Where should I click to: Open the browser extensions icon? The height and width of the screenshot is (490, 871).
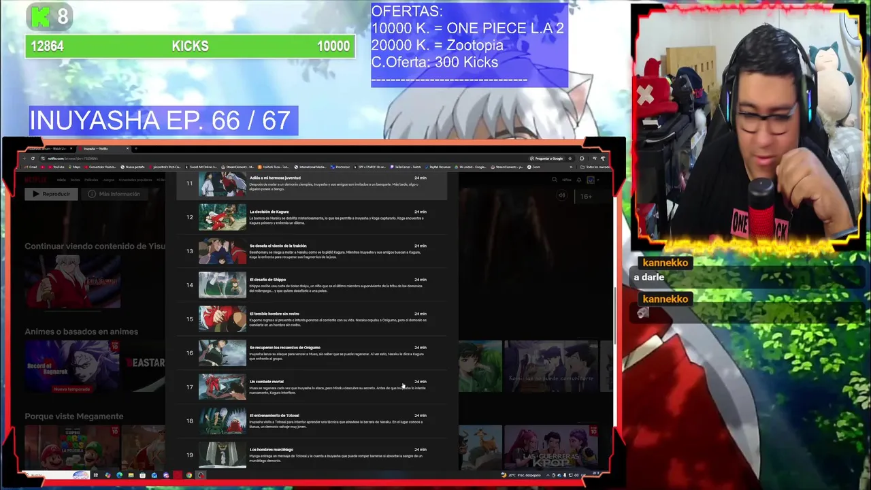pos(582,159)
